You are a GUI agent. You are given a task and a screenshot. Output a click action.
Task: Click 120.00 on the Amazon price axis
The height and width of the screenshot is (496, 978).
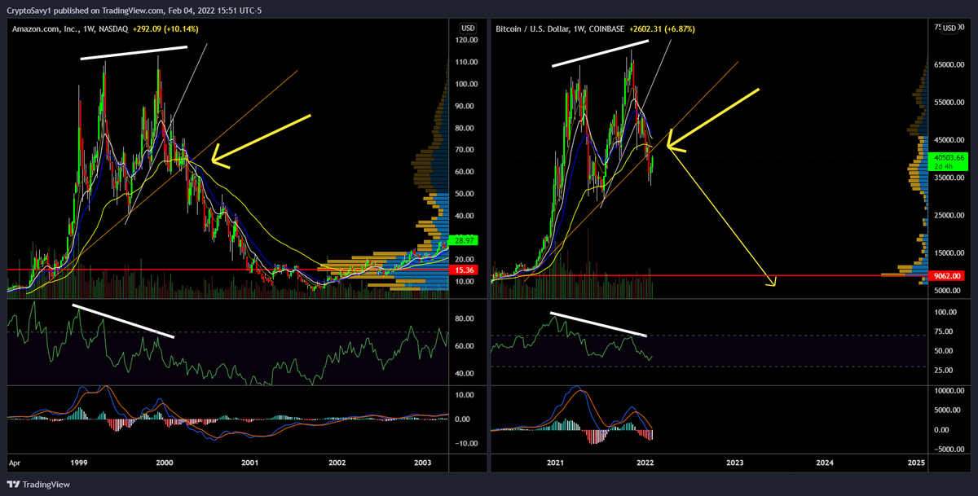pyautogui.click(x=467, y=40)
